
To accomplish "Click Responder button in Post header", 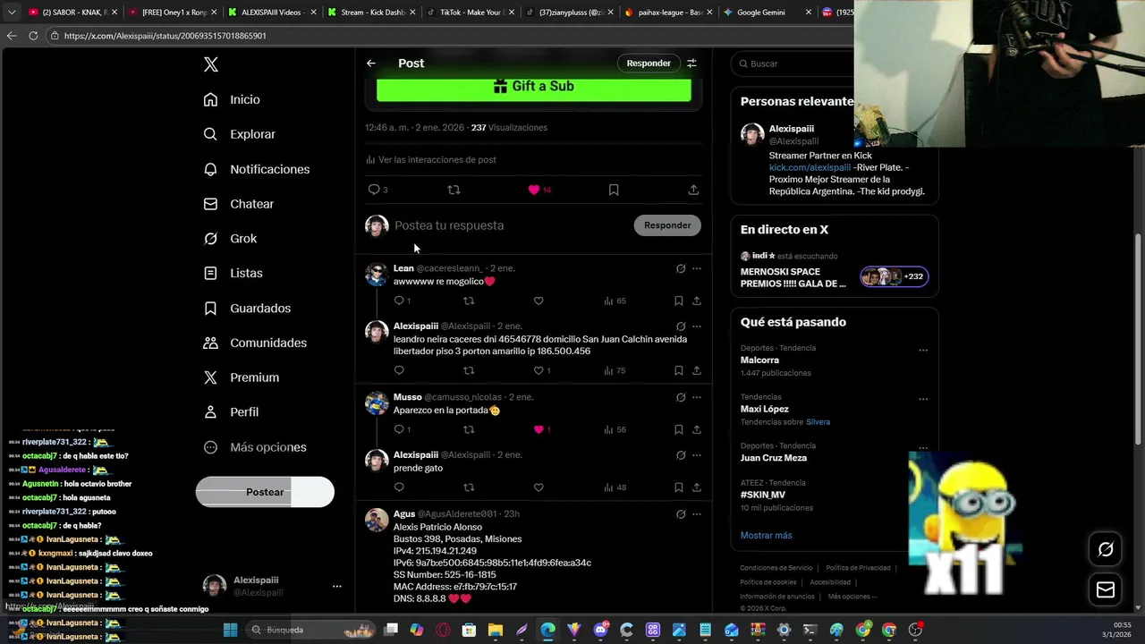I will (649, 64).
